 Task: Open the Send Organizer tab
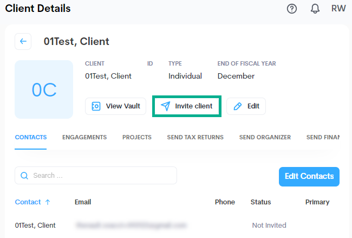tap(265, 137)
